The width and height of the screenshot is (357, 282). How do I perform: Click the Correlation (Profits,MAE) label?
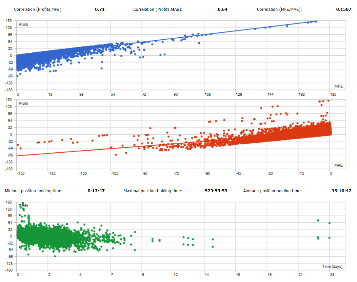click(158, 9)
